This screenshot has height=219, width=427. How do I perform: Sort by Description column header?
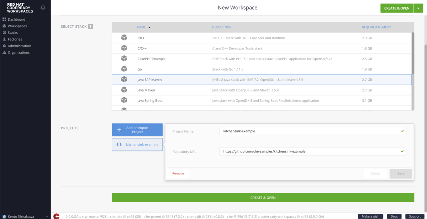pyautogui.click(x=222, y=27)
